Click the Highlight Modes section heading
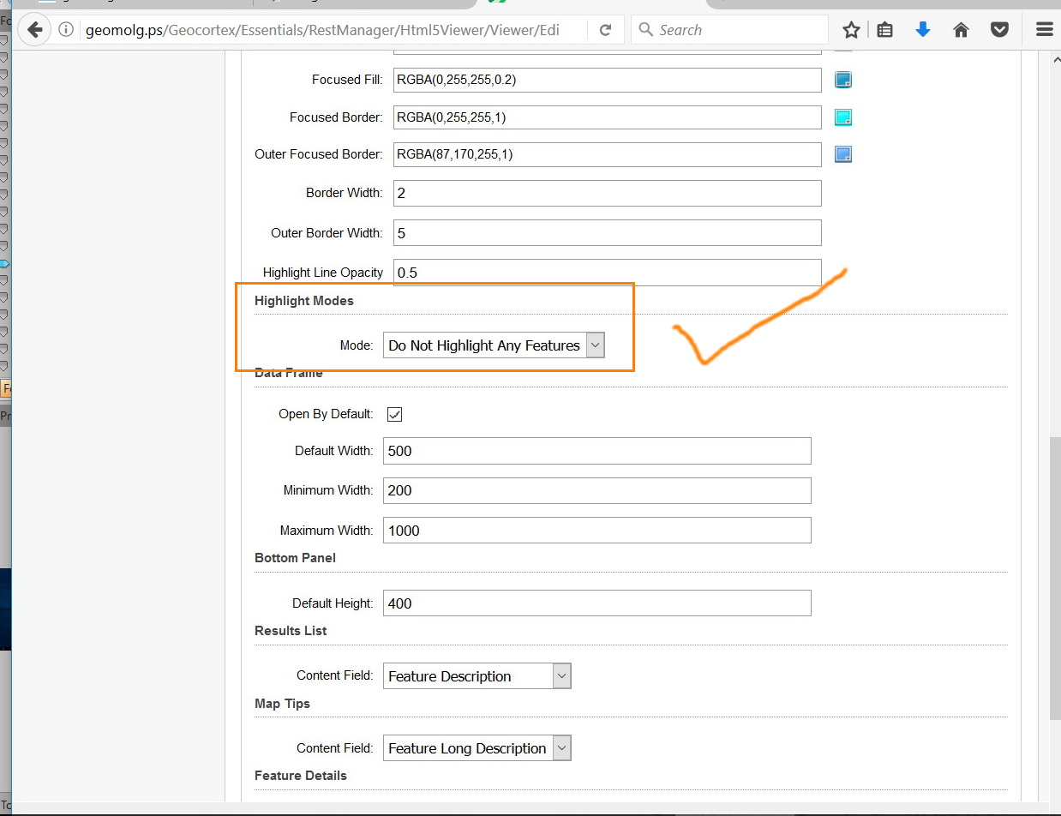 tap(304, 301)
